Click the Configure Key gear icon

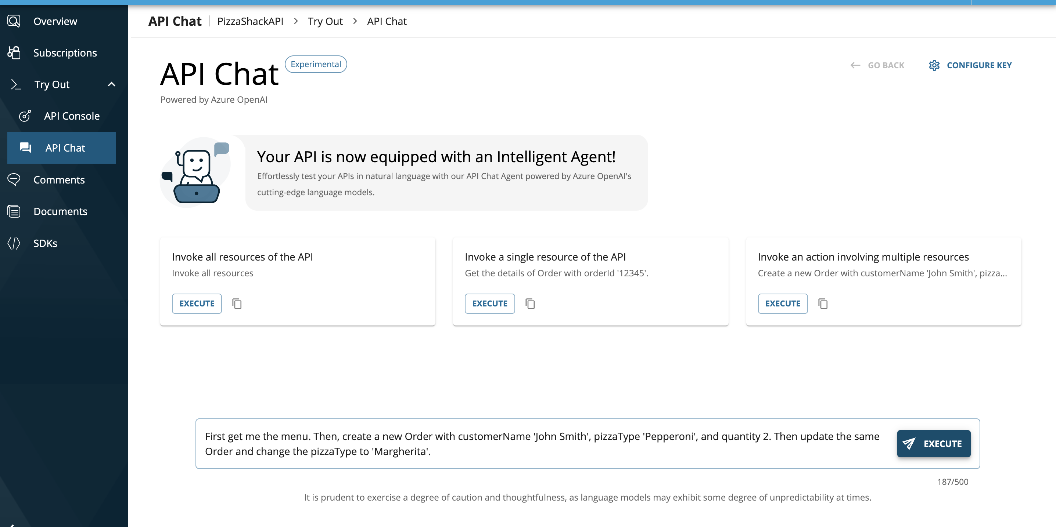point(934,66)
